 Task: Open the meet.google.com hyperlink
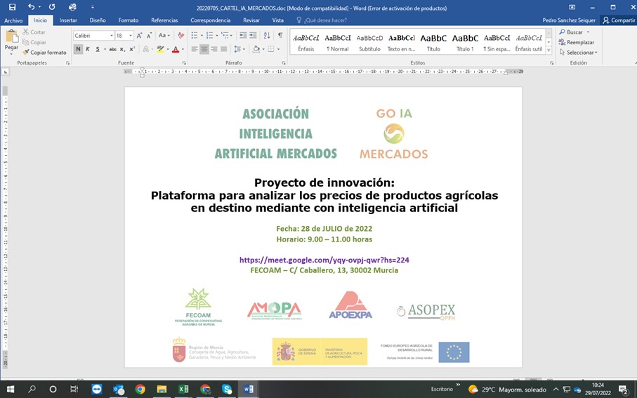click(324, 260)
